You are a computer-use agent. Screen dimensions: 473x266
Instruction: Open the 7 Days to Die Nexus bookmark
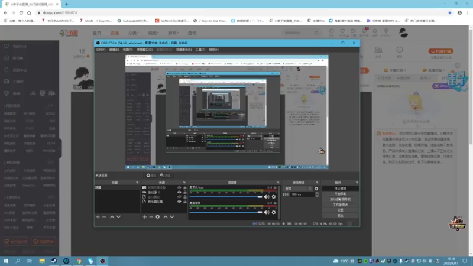210,21
